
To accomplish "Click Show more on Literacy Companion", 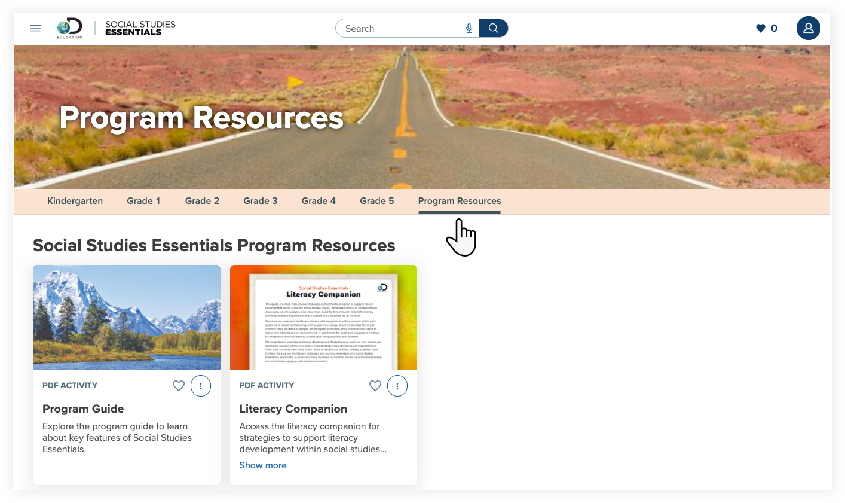I will click(x=263, y=465).
